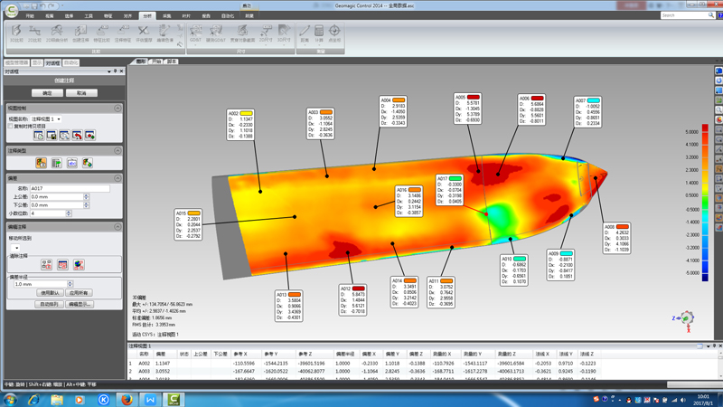
Task: Click the 取消 (Cancel) button
Action: click(81, 93)
